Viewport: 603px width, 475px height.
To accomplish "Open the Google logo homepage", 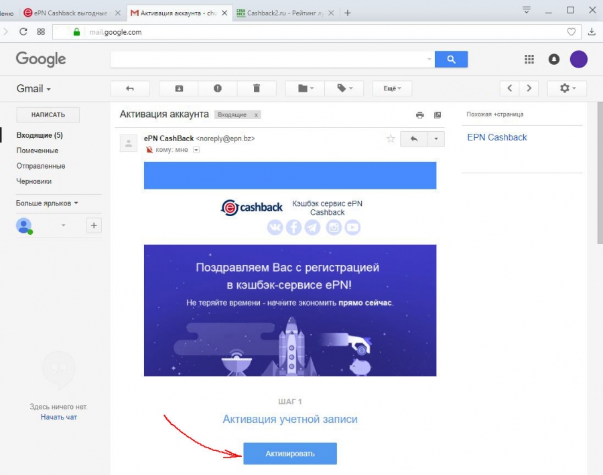I will 41,59.
